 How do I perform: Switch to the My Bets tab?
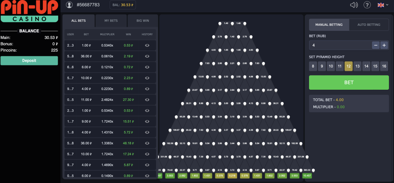(111, 21)
